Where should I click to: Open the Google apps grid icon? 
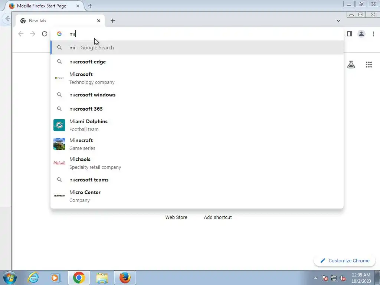click(x=368, y=65)
